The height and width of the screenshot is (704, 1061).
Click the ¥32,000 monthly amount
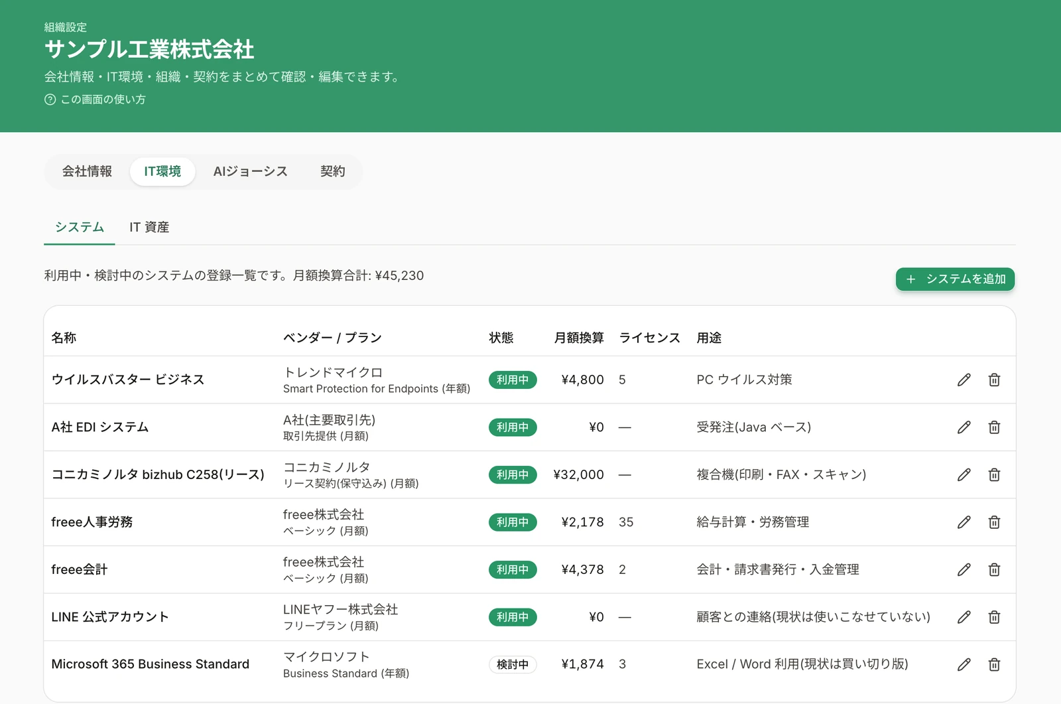coord(578,474)
